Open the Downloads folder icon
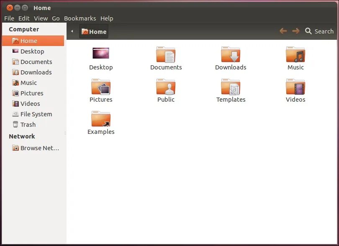The width and height of the screenshot is (339, 246). click(x=231, y=55)
